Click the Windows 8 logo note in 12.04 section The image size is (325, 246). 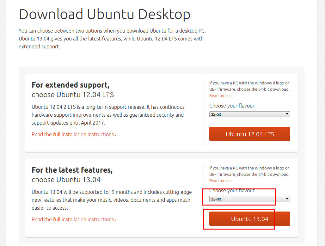(249, 86)
